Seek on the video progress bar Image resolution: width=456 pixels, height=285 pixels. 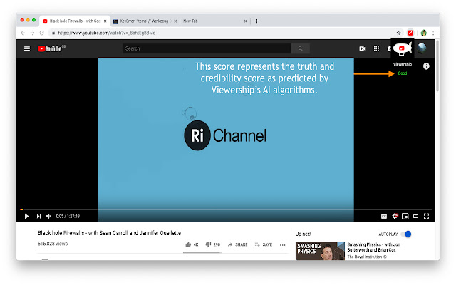click(226, 209)
